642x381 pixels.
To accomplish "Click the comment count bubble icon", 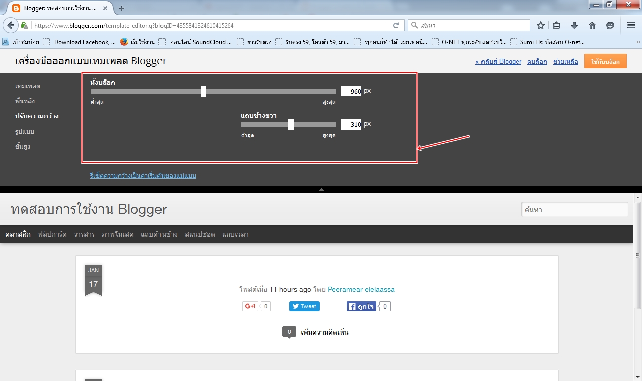I will click(289, 332).
